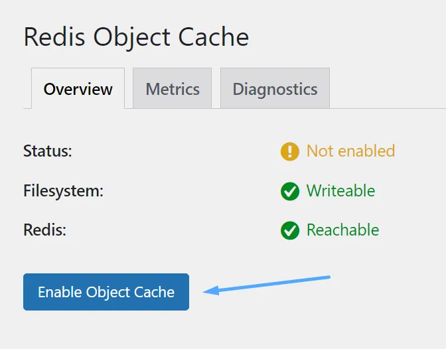
Task: Click the "Filesystem:" row label
Action: [64, 191]
